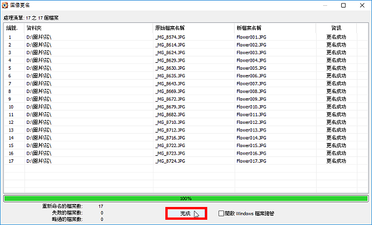
Task: Select new file name Flower009.JPG
Action: (251, 99)
